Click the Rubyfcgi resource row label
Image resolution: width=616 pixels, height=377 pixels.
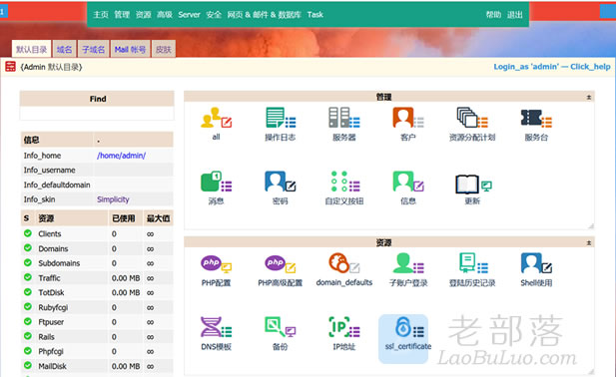(x=53, y=307)
